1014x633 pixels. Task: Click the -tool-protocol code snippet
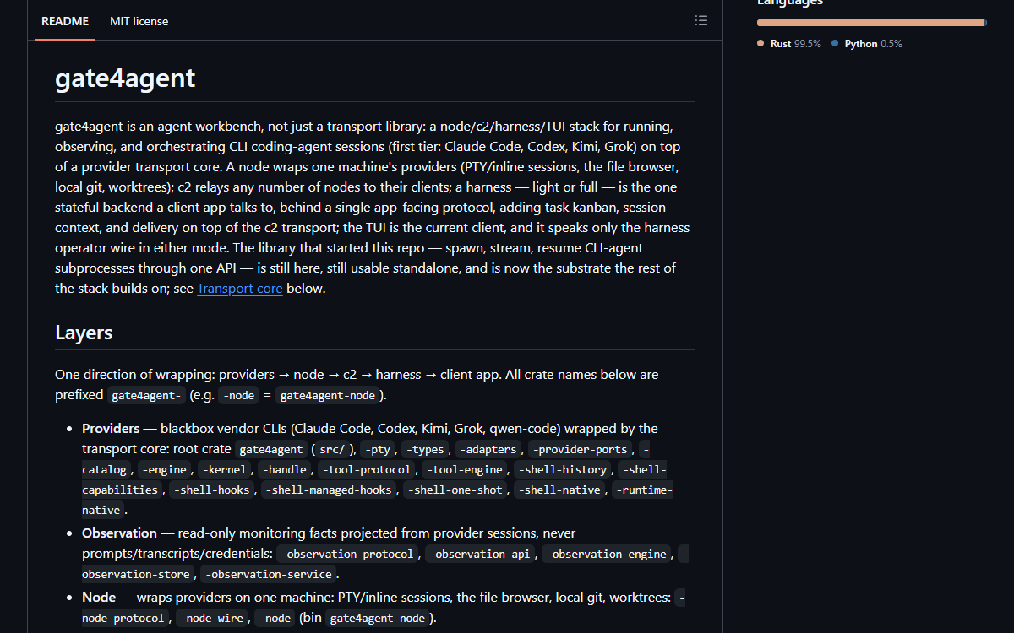368,469
